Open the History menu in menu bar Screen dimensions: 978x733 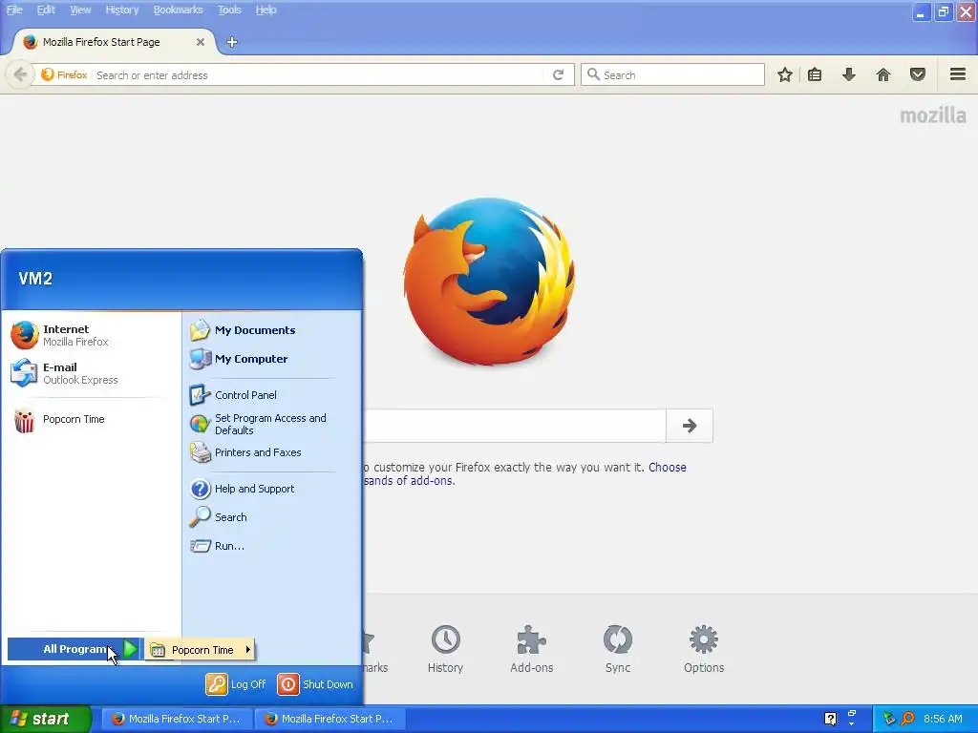coord(121,10)
